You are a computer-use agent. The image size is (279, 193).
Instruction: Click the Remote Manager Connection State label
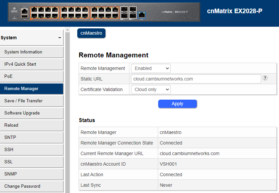(117, 143)
